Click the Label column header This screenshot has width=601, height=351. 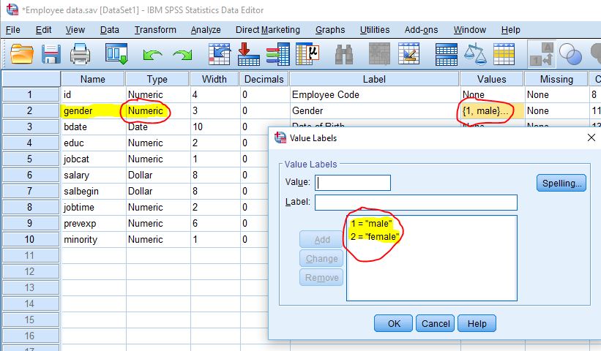point(374,79)
